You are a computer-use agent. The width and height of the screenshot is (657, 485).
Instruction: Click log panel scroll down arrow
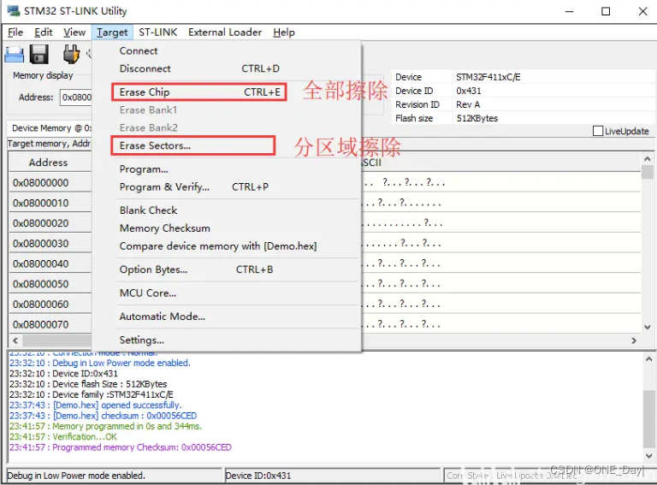pos(648,456)
